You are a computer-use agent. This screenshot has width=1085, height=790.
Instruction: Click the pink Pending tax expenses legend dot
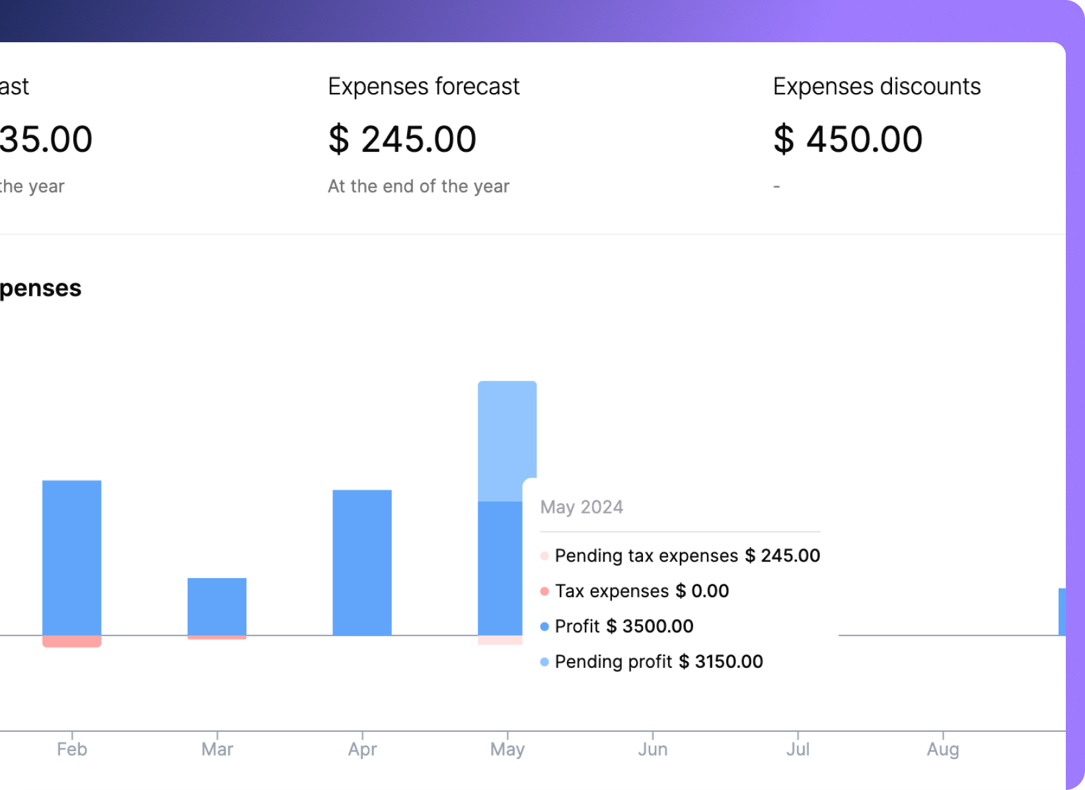point(544,556)
